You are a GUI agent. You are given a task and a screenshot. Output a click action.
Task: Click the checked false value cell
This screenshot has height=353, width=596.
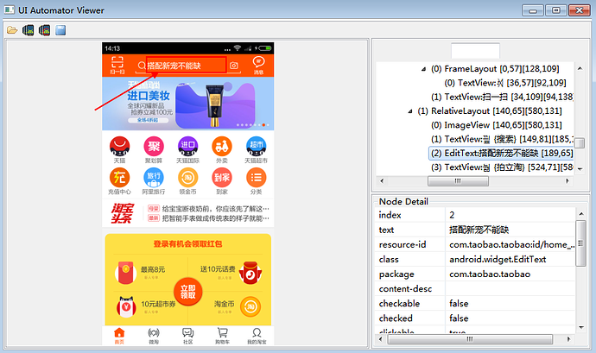tap(510, 318)
